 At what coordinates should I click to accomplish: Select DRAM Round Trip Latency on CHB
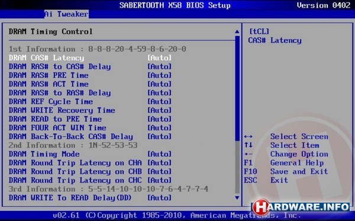coord(75,171)
